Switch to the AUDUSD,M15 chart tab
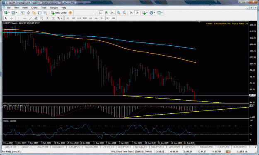 [240, 147]
